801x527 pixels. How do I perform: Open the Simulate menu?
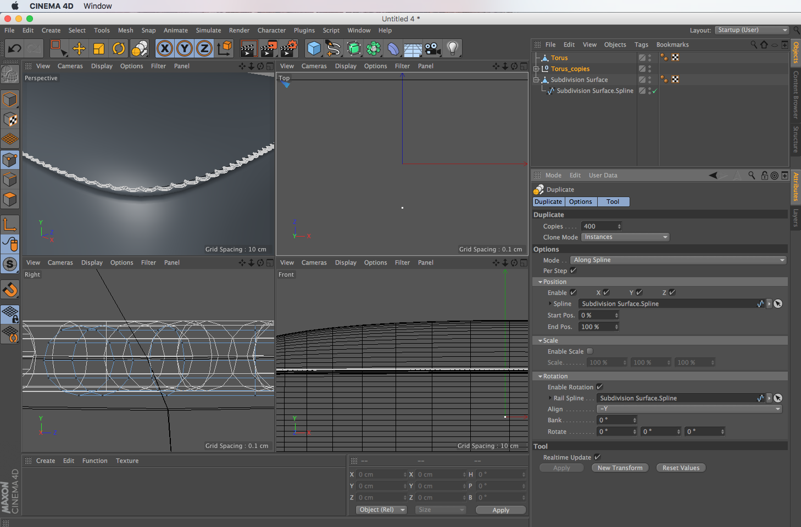(x=208, y=31)
